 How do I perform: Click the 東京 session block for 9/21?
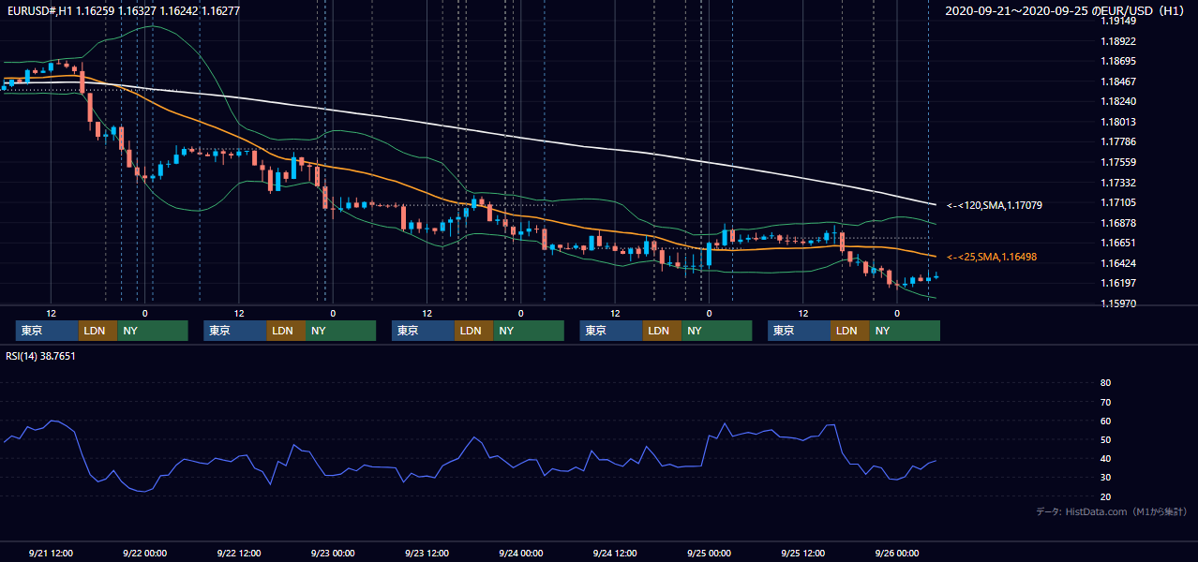[47, 331]
